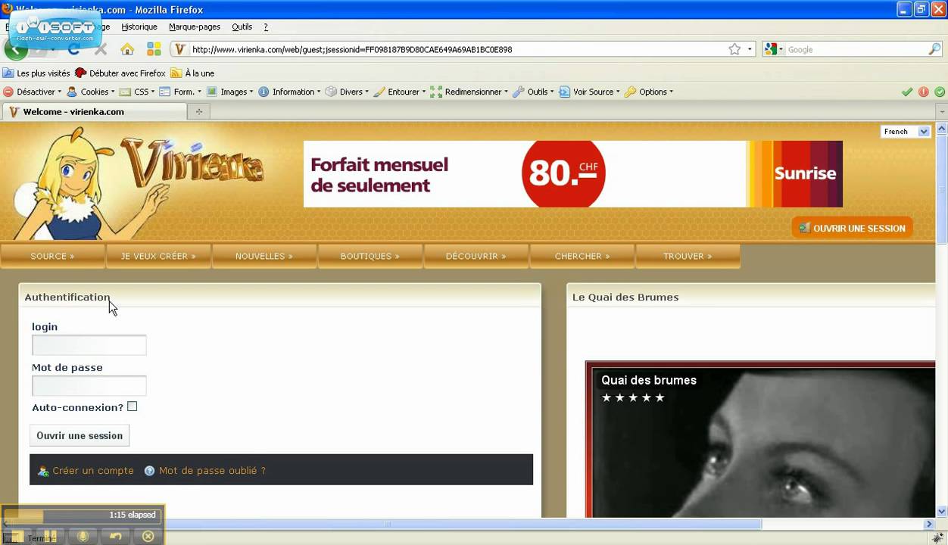Choose search engine via Google icon dropdown
948x545 pixels.
[x=773, y=49]
